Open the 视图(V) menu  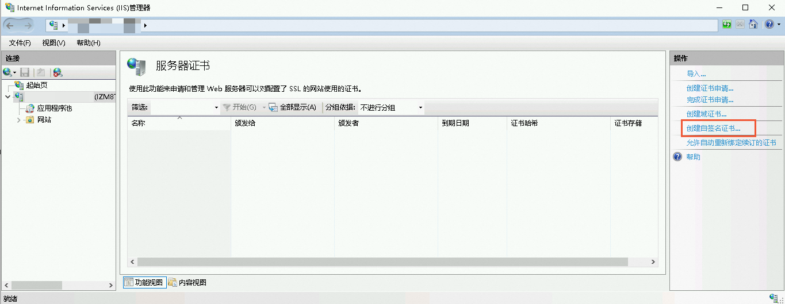pos(53,43)
